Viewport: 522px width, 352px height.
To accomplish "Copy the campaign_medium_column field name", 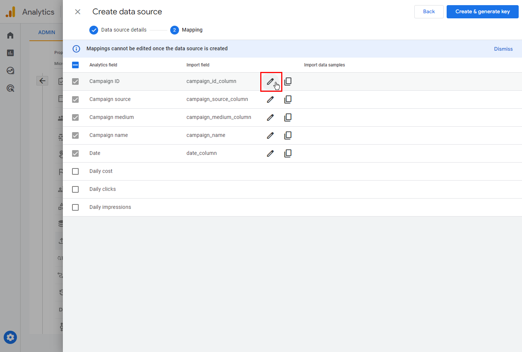I will pyautogui.click(x=288, y=117).
